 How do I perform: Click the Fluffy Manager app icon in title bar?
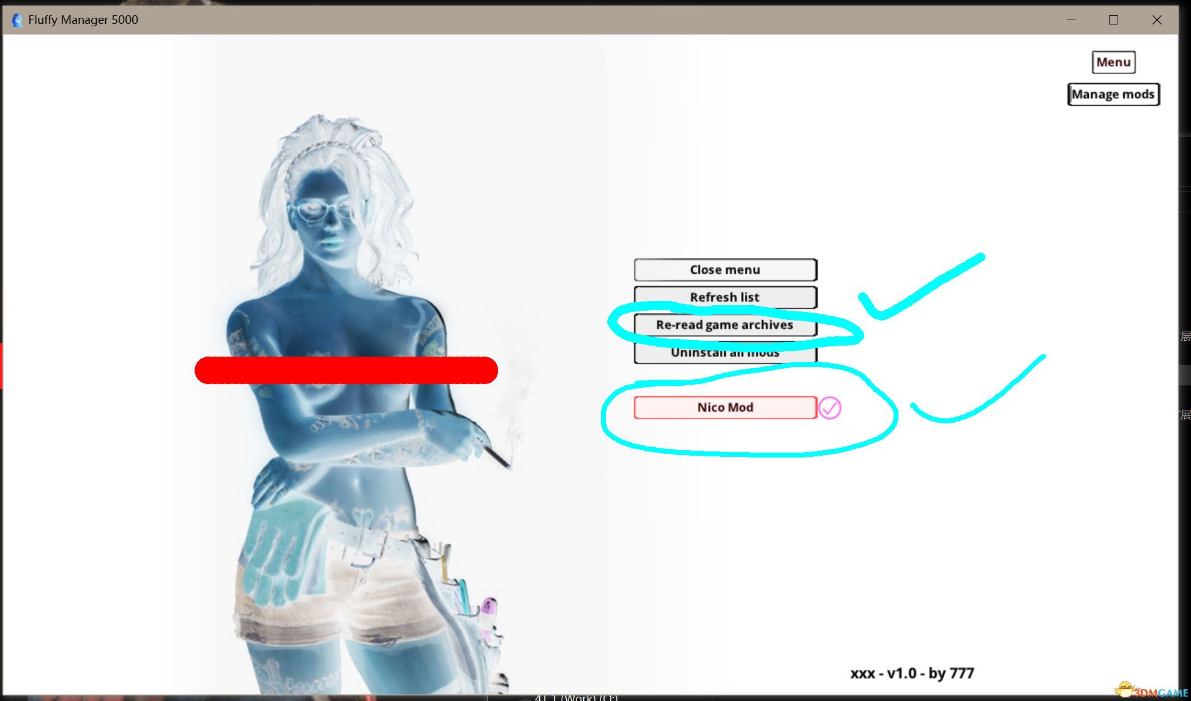(17, 20)
